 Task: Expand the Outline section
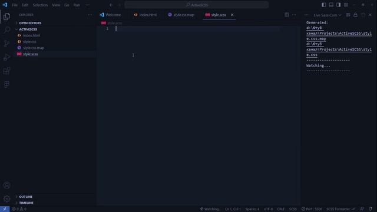[55, 197]
